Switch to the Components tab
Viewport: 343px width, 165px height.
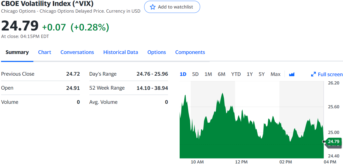click(190, 52)
